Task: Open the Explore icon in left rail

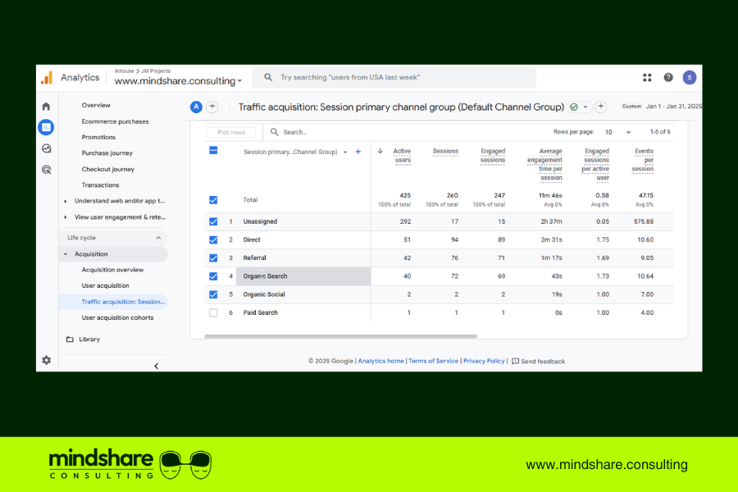Action: [46, 148]
